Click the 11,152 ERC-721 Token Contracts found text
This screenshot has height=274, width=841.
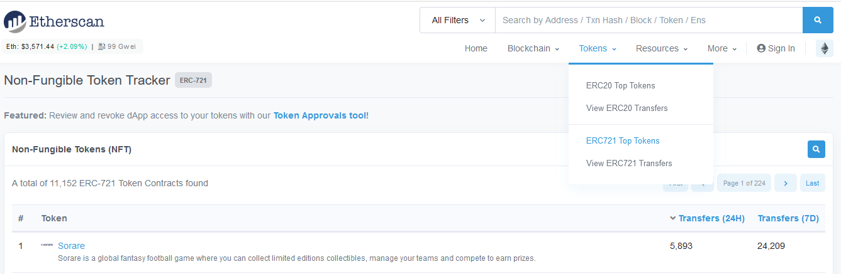pos(110,183)
